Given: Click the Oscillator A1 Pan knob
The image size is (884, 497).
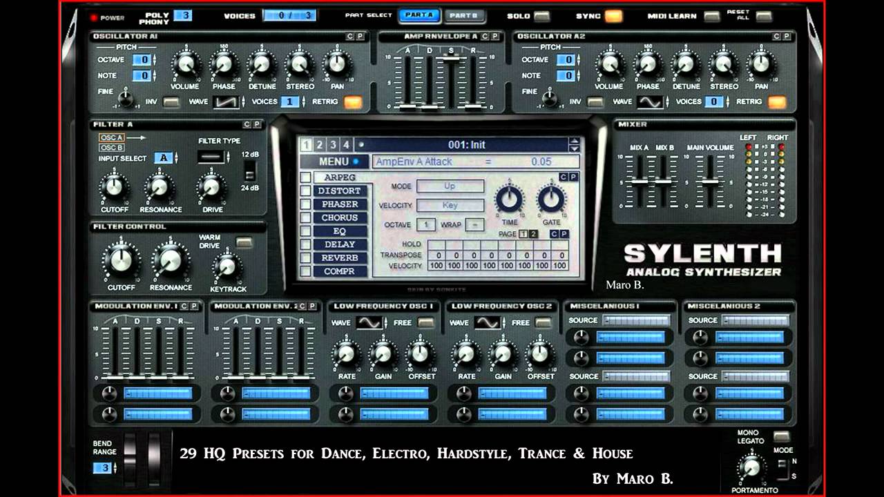Looking at the screenshot, I should click(x=336, y=64).
